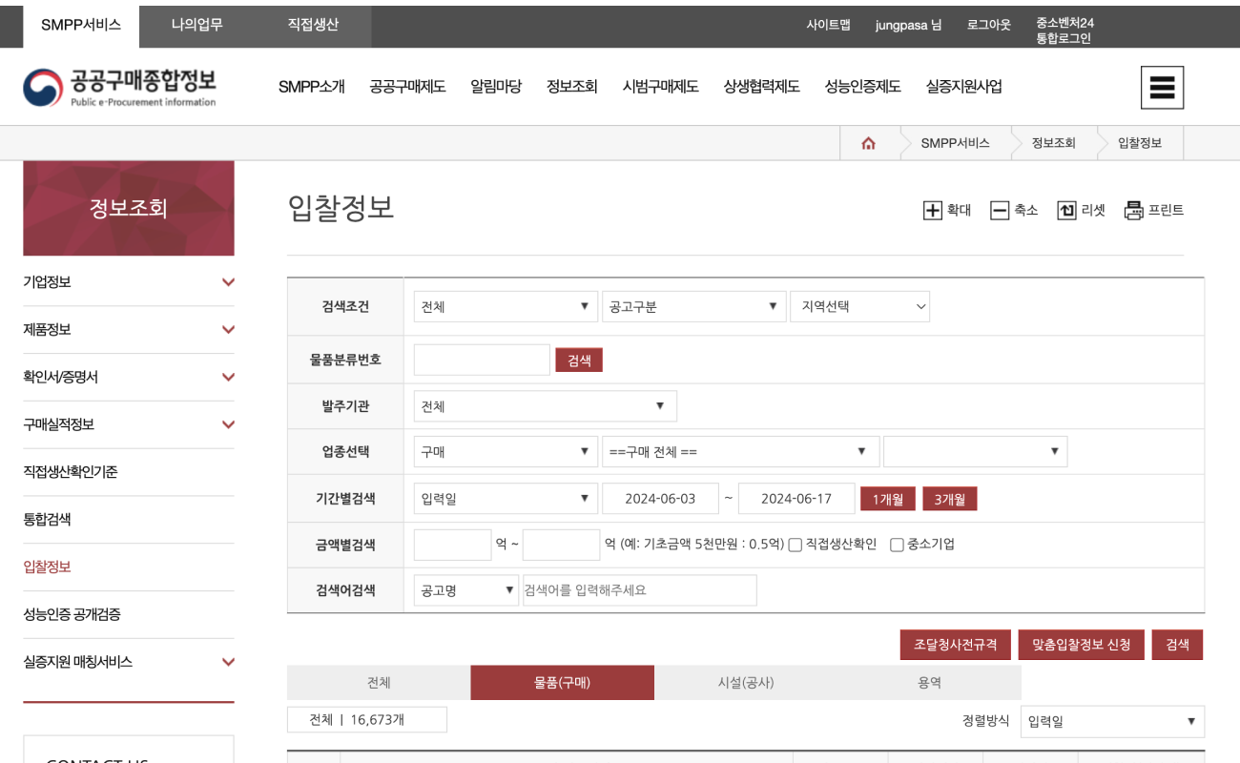Switch to the 시설(공사) tab

746,682
